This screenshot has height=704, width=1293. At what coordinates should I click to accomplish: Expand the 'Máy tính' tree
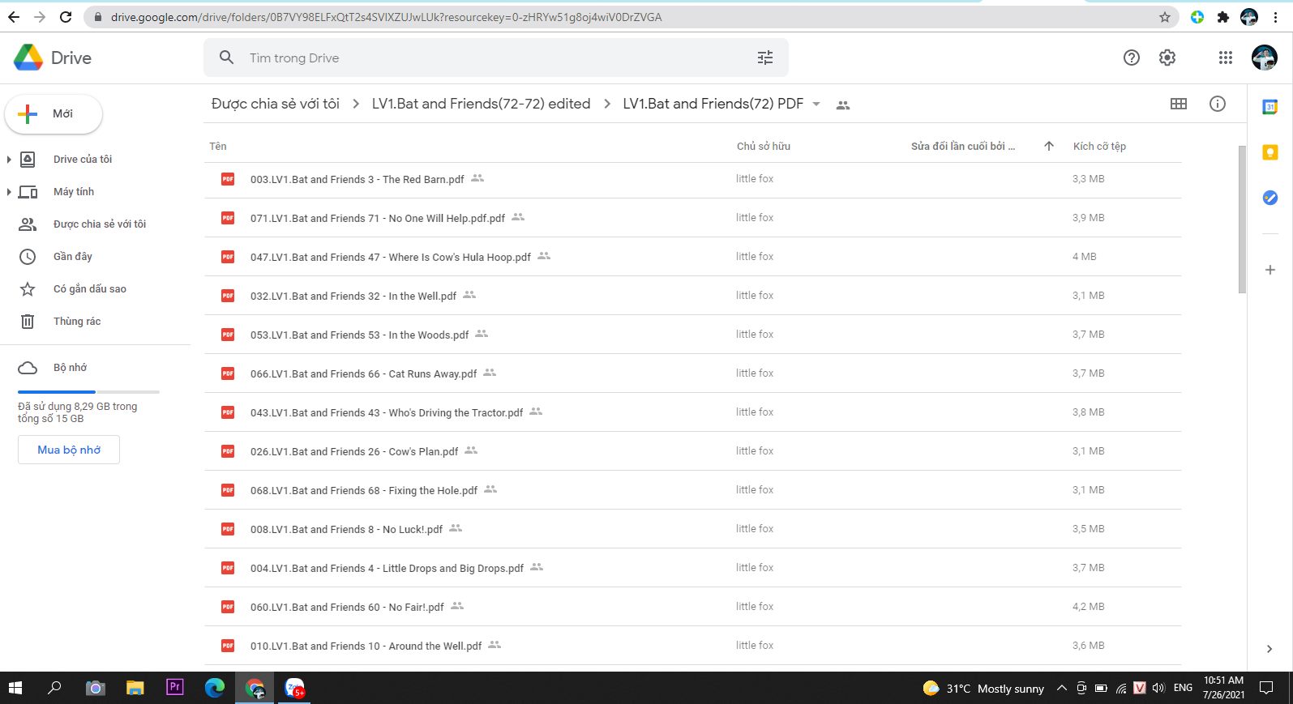9,192
